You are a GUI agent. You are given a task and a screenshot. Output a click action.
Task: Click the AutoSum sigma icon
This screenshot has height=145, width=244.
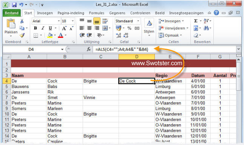[196, 21]
